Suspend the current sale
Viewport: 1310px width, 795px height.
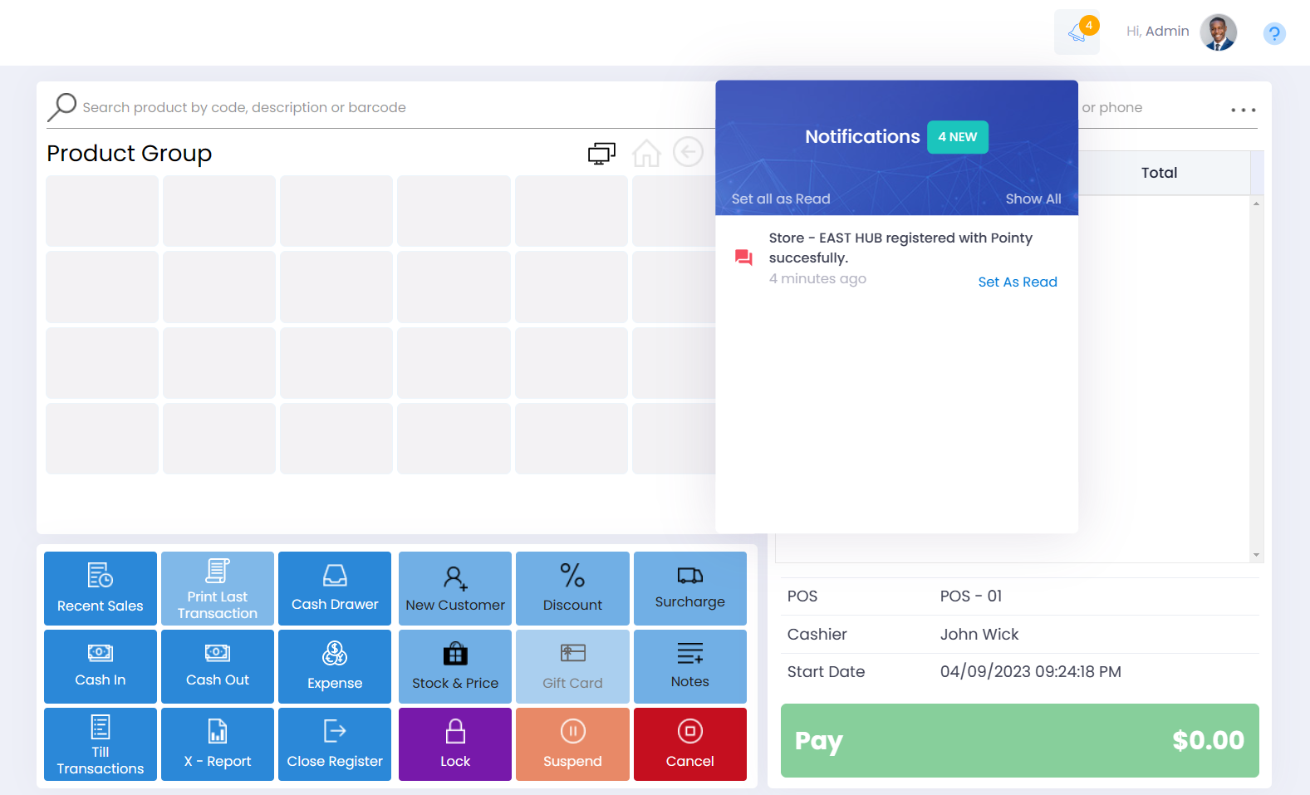[572, 744]
